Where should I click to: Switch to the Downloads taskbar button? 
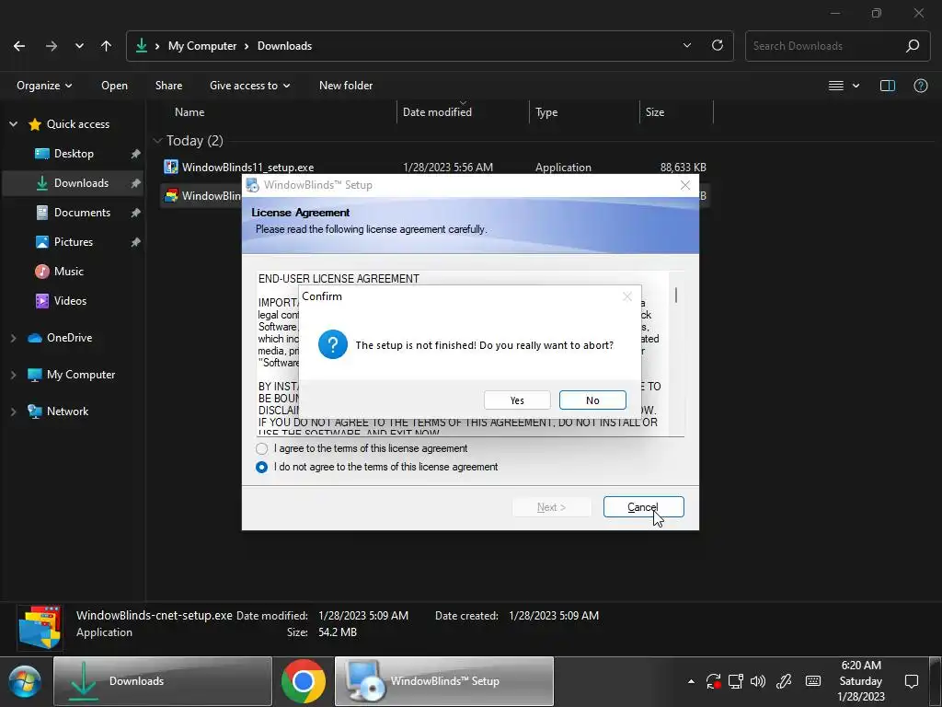pos(163,681)
